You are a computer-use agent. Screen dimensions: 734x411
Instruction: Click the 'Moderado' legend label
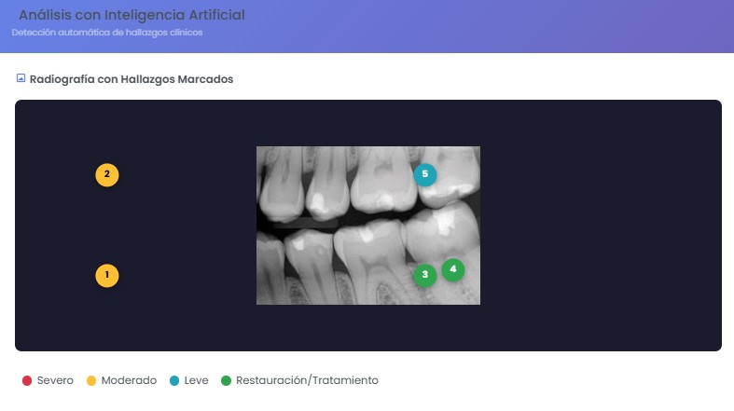129,380
